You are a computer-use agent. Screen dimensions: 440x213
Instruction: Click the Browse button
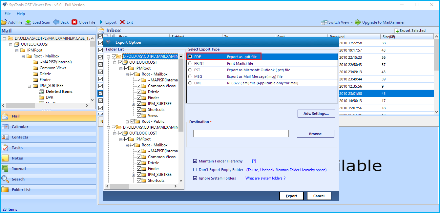pos(315,134)
